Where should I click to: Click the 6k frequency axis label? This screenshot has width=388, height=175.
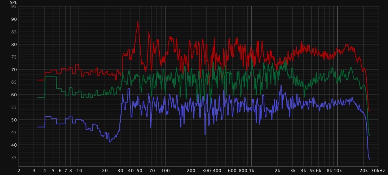319,171
